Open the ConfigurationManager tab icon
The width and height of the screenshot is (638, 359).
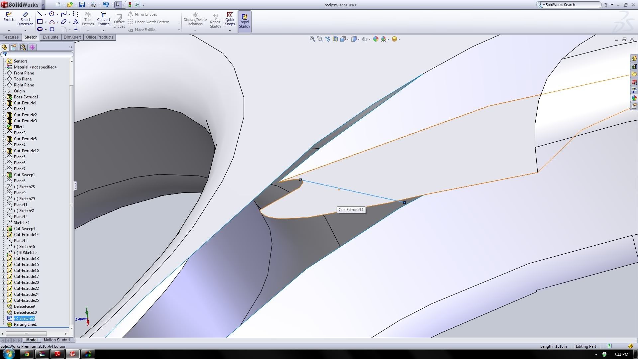click(x=23, y=47)
